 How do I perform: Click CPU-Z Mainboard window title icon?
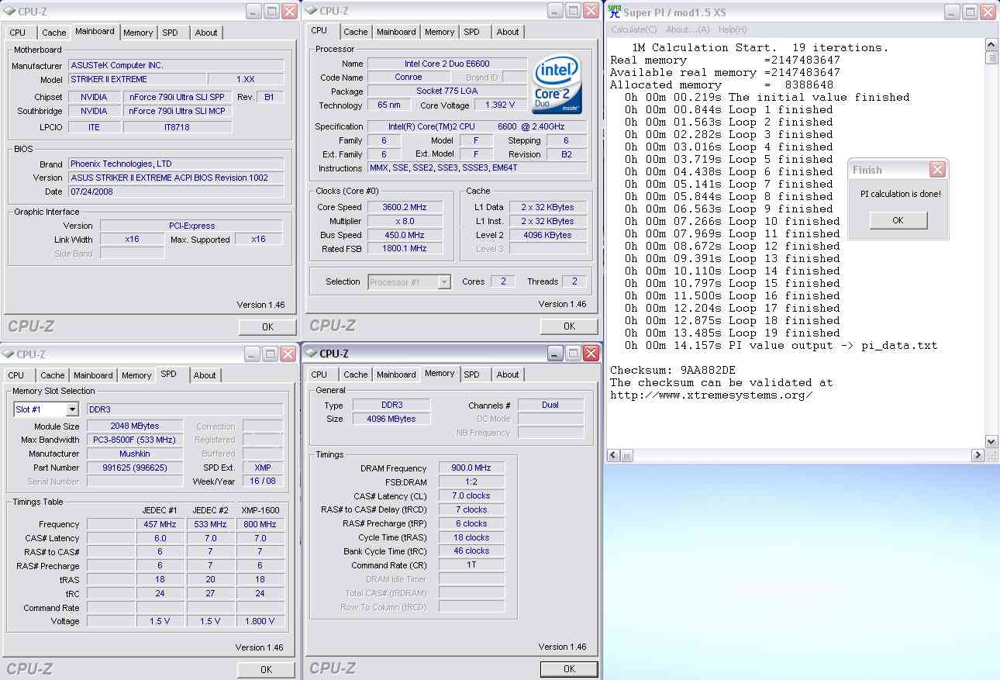click(10, 12)
